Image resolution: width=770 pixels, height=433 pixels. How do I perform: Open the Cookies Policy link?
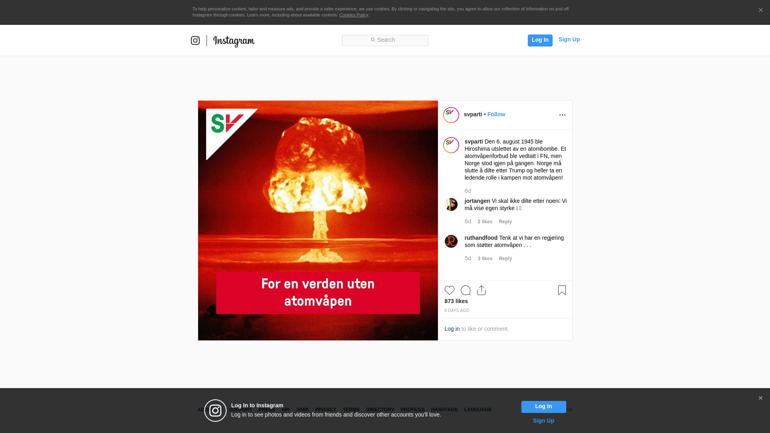[354, 15]
